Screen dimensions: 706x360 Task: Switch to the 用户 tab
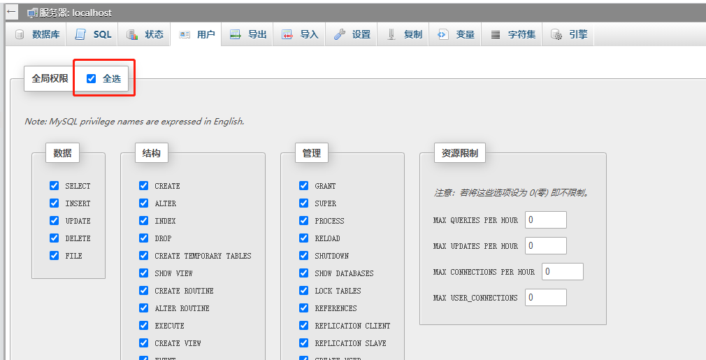(196, 35)
